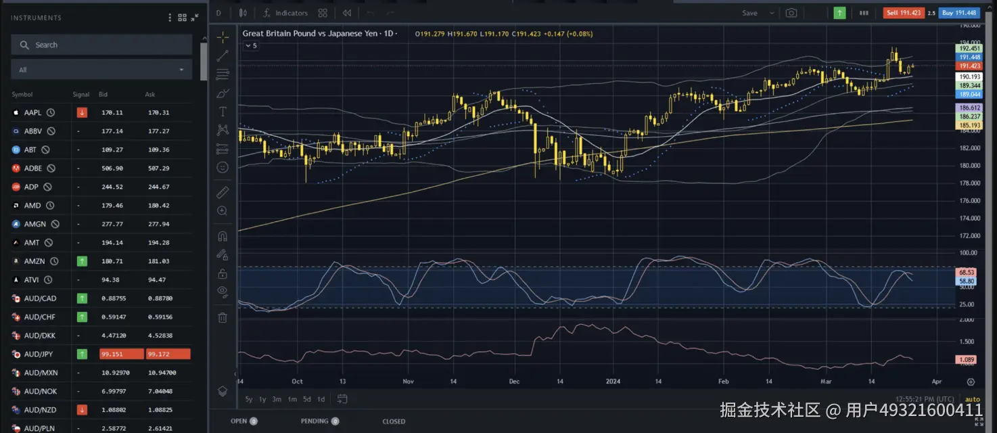Click the green up-arrow signal button
Viewport: 997px width, 433px height.
pos(839,13)
